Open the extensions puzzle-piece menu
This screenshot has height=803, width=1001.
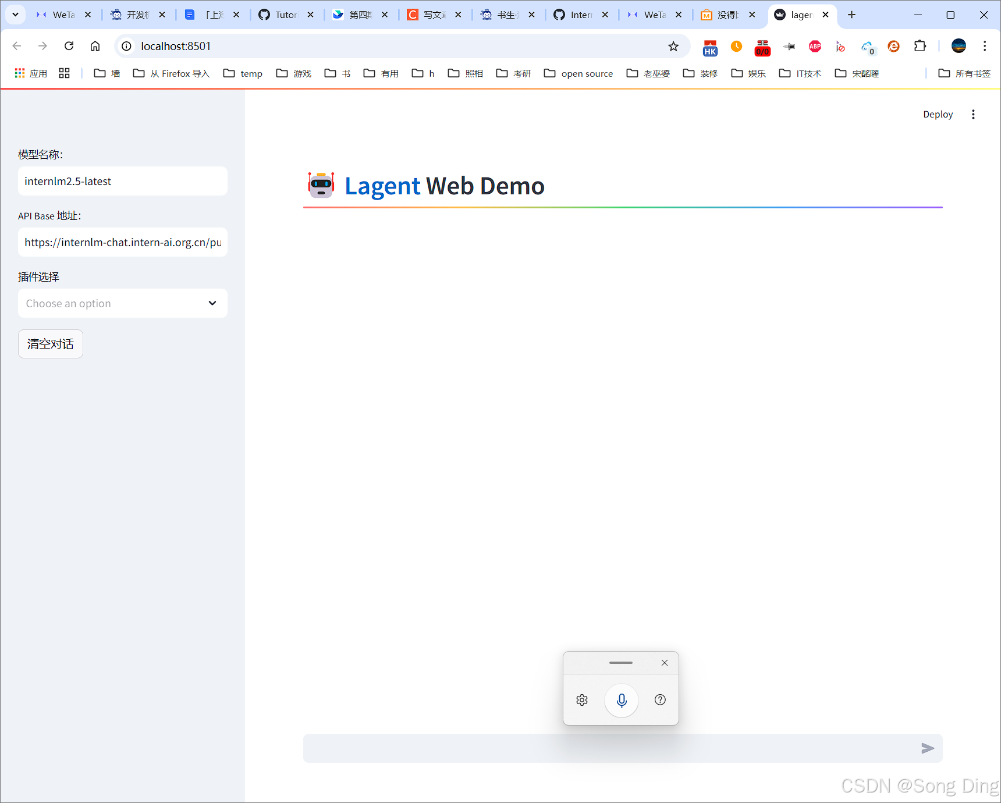click(920, 46)
